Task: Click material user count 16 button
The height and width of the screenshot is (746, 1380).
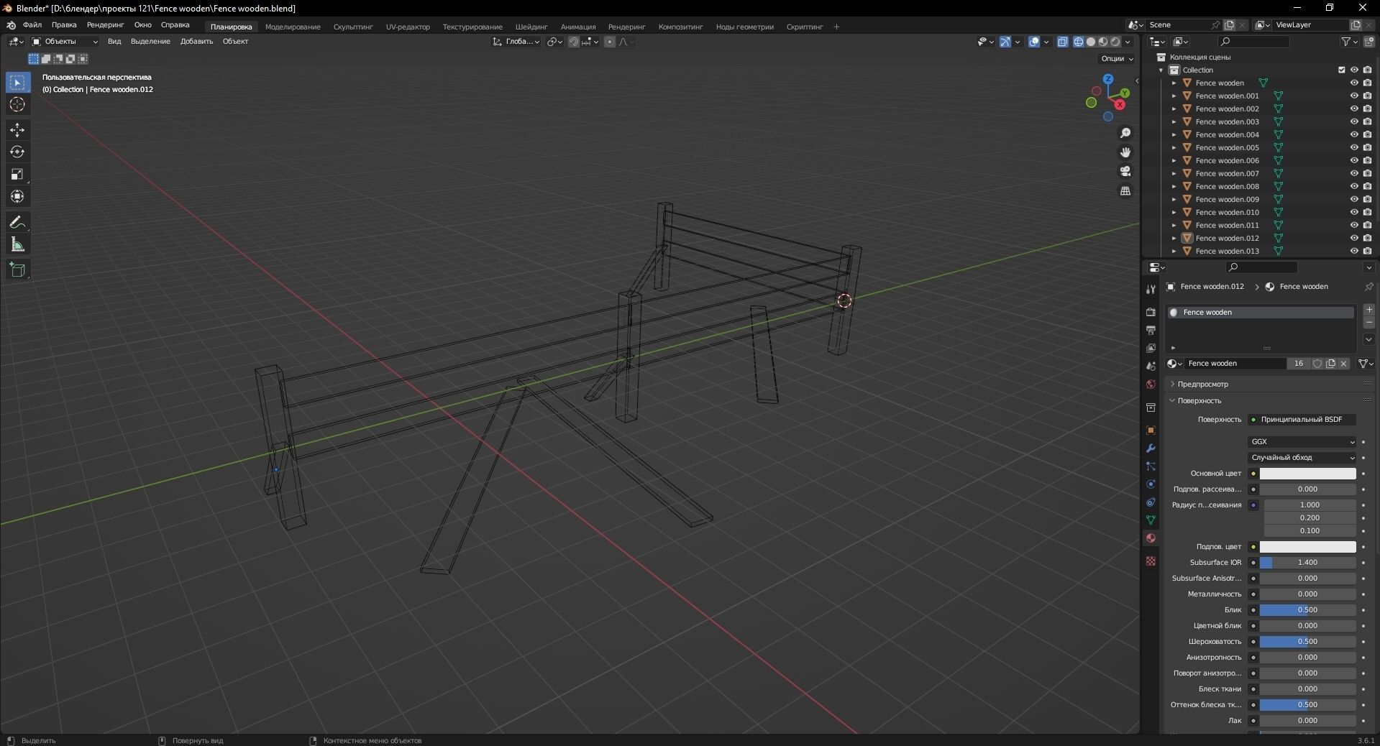Action: click(1298, 364)
